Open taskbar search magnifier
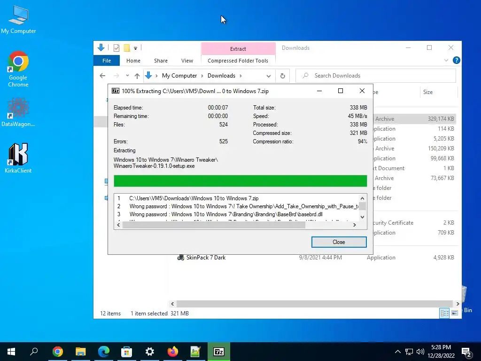This screenshot has height=361, width=481. point(34,352)
